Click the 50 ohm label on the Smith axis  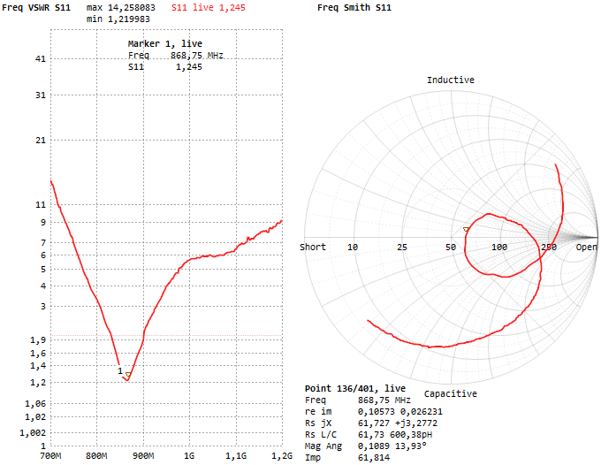(x=451, y=247)
